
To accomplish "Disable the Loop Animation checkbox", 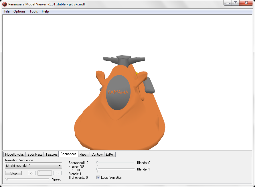I will click(x=98, y=178).
